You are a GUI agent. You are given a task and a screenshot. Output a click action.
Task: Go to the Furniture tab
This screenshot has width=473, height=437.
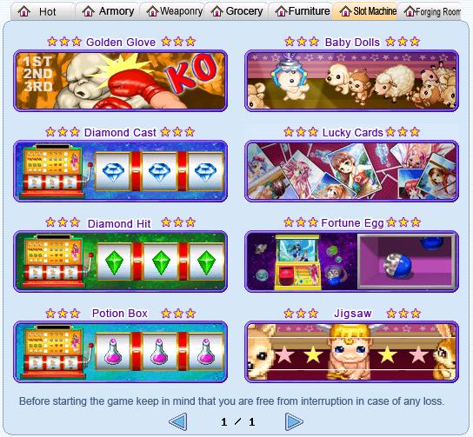(x=301, y=11)
